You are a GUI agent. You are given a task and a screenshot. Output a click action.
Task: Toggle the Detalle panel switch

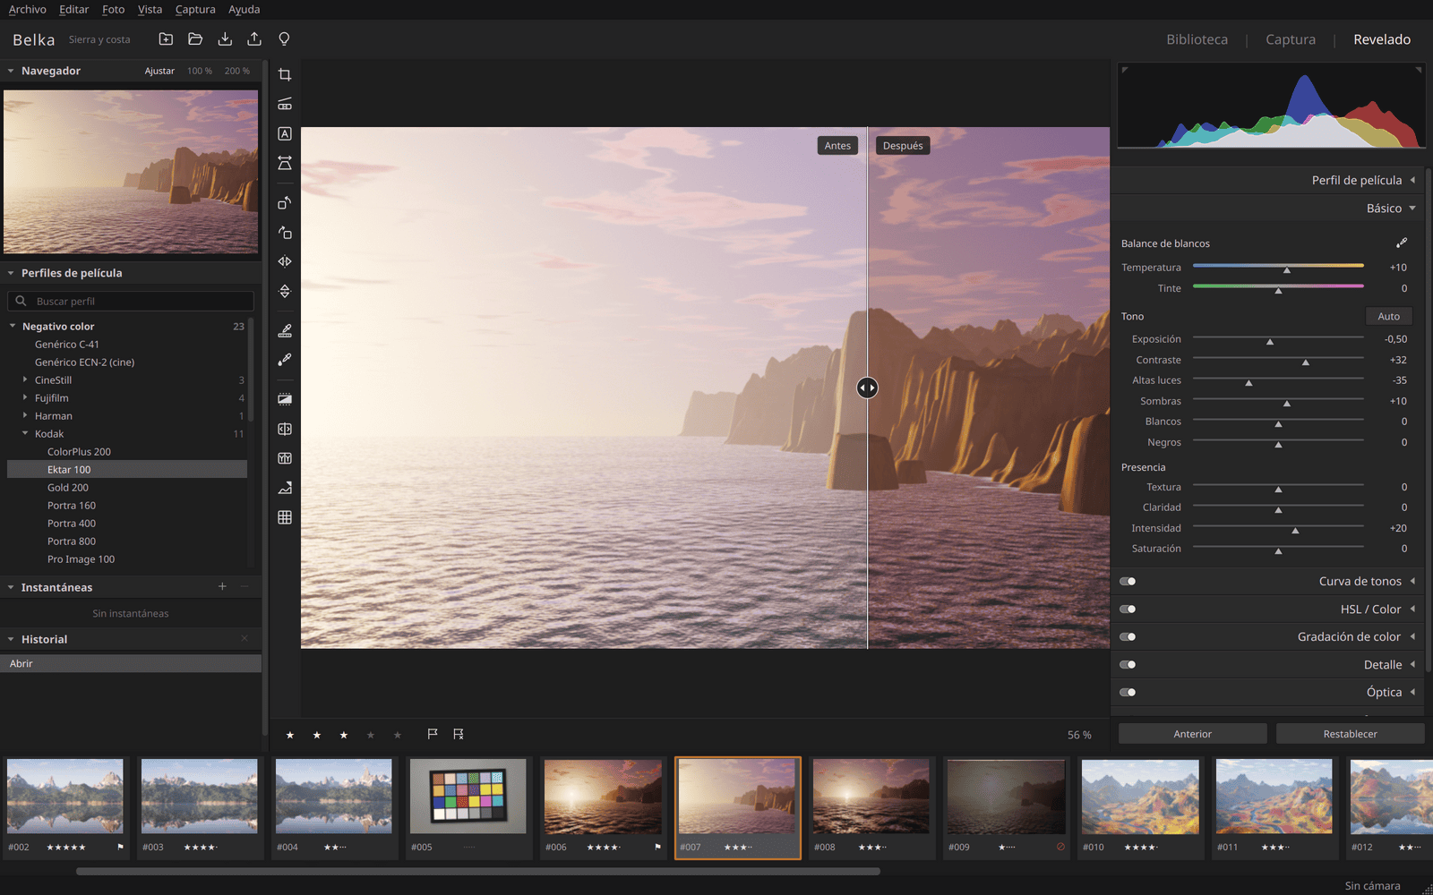point(1128,665)
